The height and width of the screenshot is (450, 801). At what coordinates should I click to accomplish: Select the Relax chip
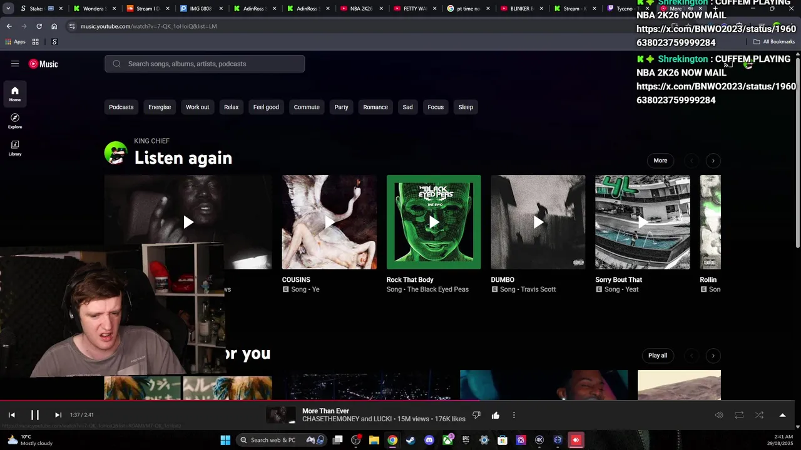(x=232, y=107)
